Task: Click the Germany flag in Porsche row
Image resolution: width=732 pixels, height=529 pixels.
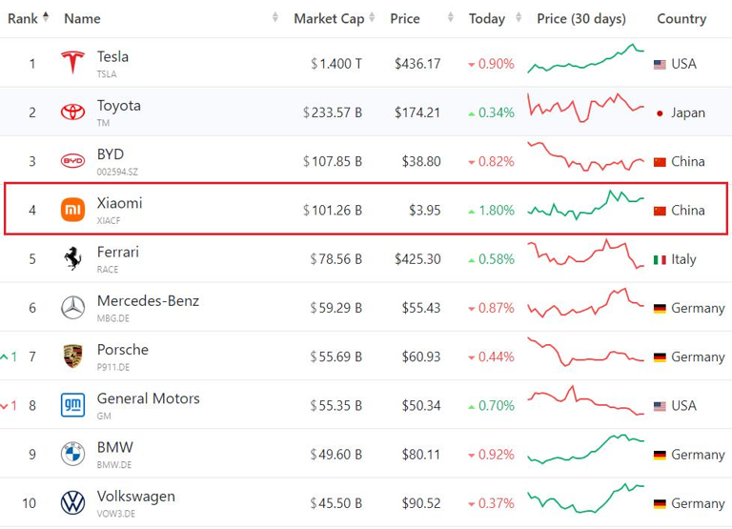Action: [x=660, y=357]
